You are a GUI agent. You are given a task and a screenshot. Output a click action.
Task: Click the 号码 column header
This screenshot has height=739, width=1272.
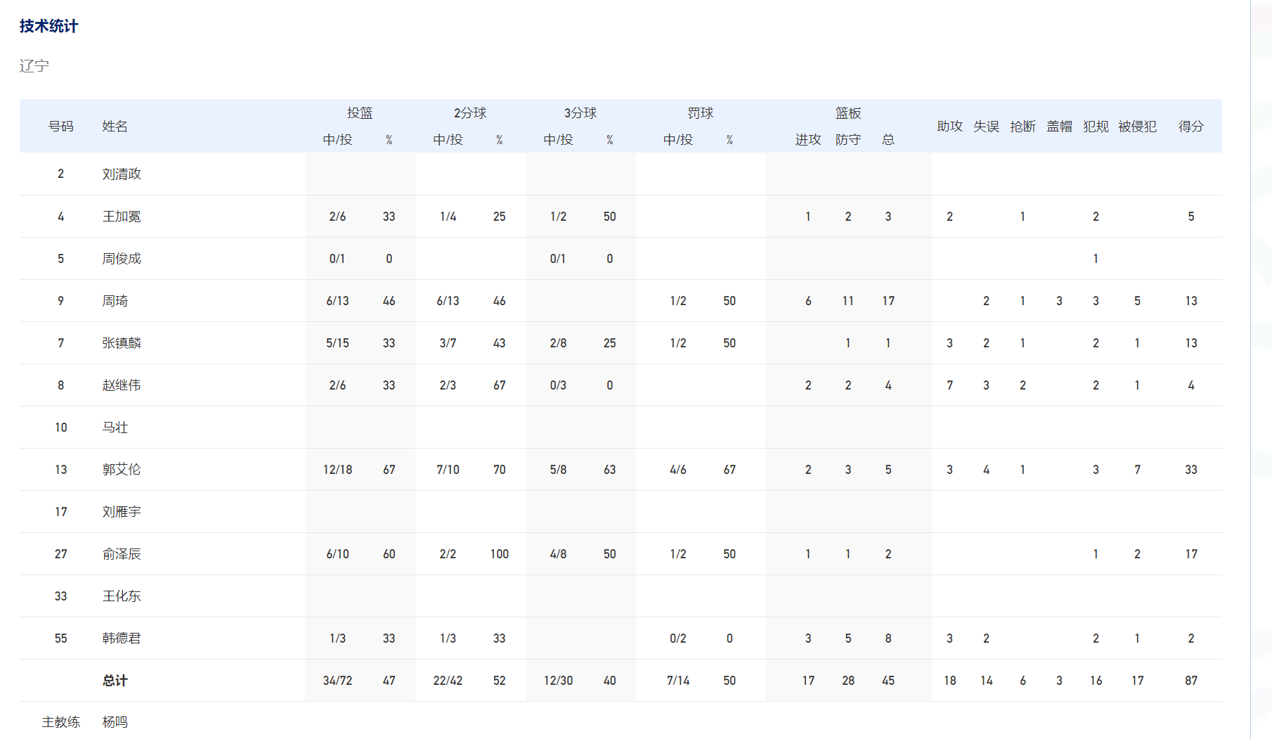60,127
